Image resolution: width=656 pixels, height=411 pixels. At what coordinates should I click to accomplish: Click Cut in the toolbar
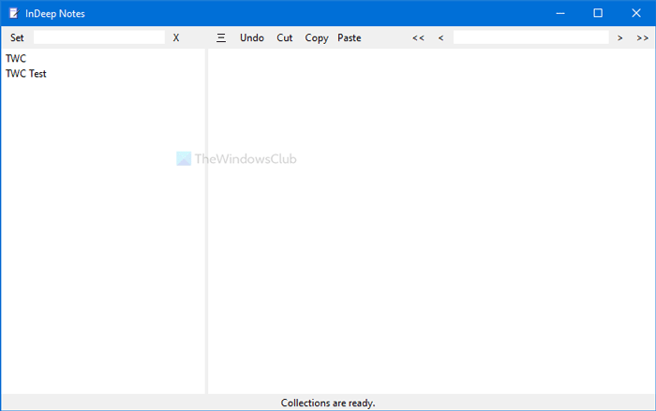285,37
